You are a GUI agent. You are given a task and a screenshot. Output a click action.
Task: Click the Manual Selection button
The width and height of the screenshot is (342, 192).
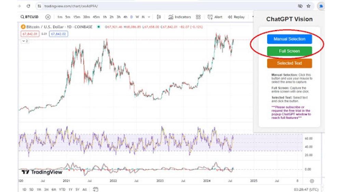[x=289, y=39]
